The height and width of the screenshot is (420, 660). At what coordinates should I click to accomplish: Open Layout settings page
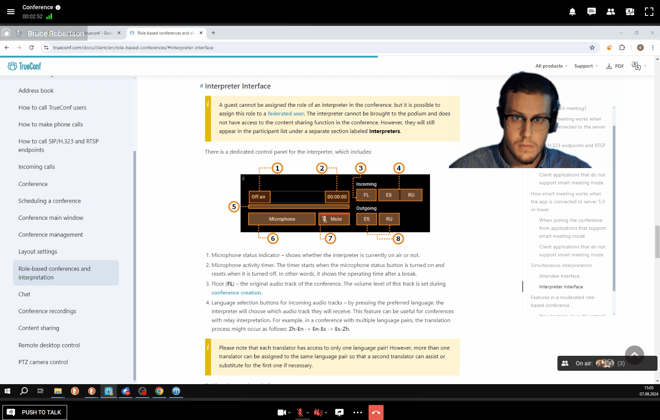pos(38,251)
